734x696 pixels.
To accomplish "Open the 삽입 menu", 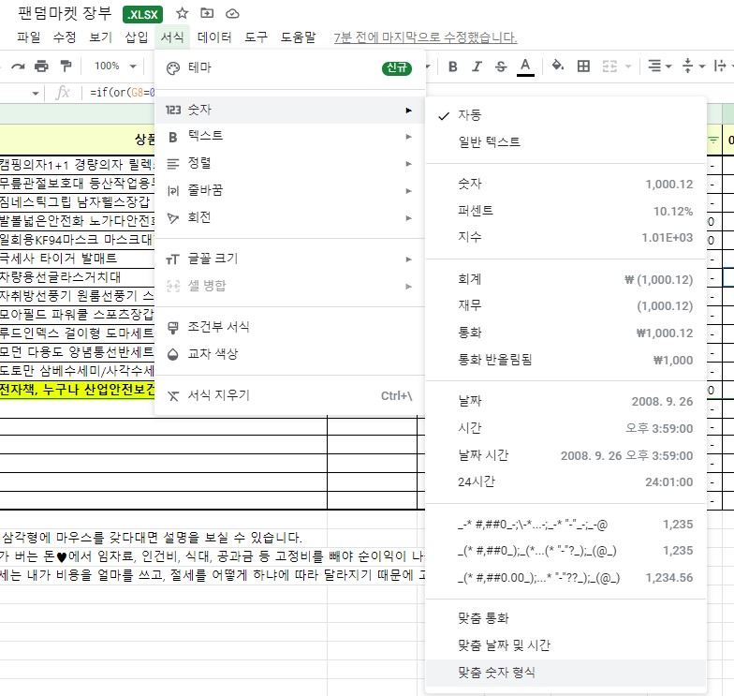I will coord(137,37).
